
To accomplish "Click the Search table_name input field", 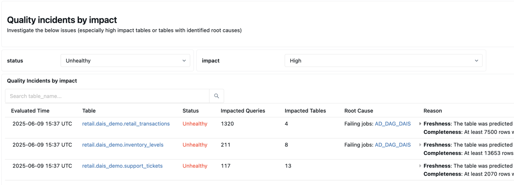I will 107,96.
